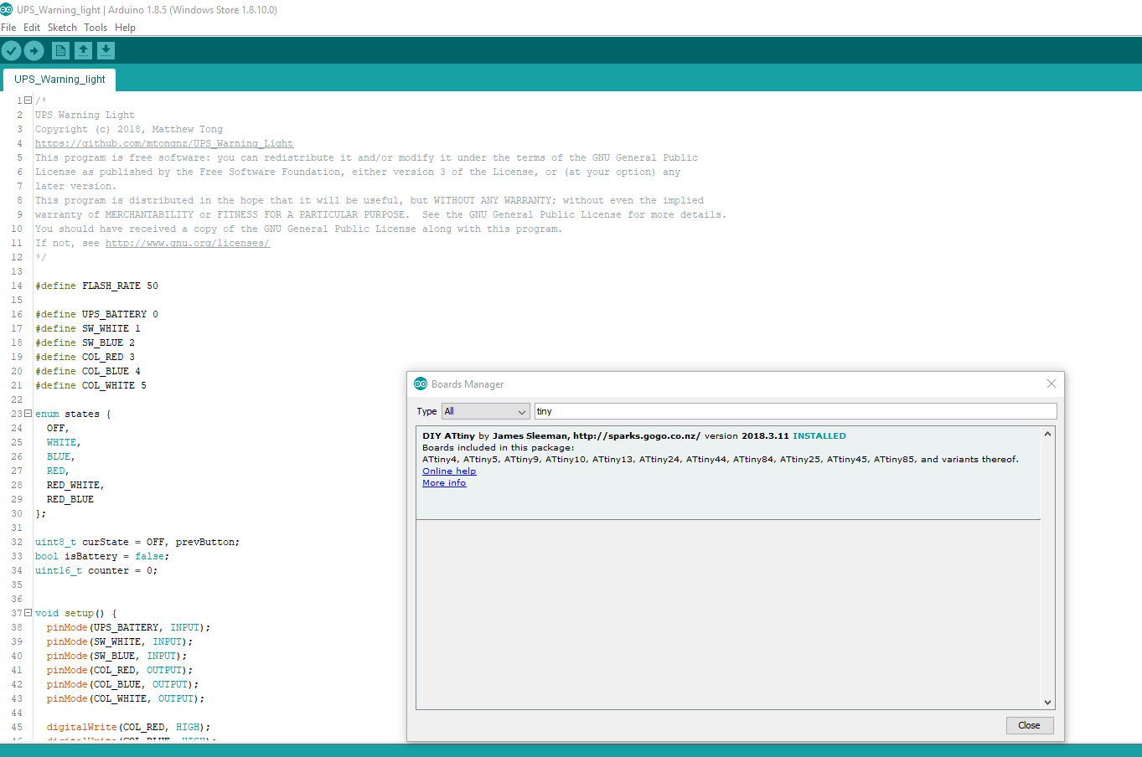Click the Boards Manager title text
The height and width of the screenshot is (757, 1142).
pos(468,384)
